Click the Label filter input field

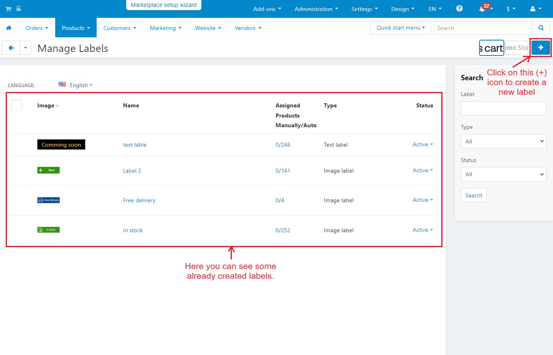click(x=503, y=108)
